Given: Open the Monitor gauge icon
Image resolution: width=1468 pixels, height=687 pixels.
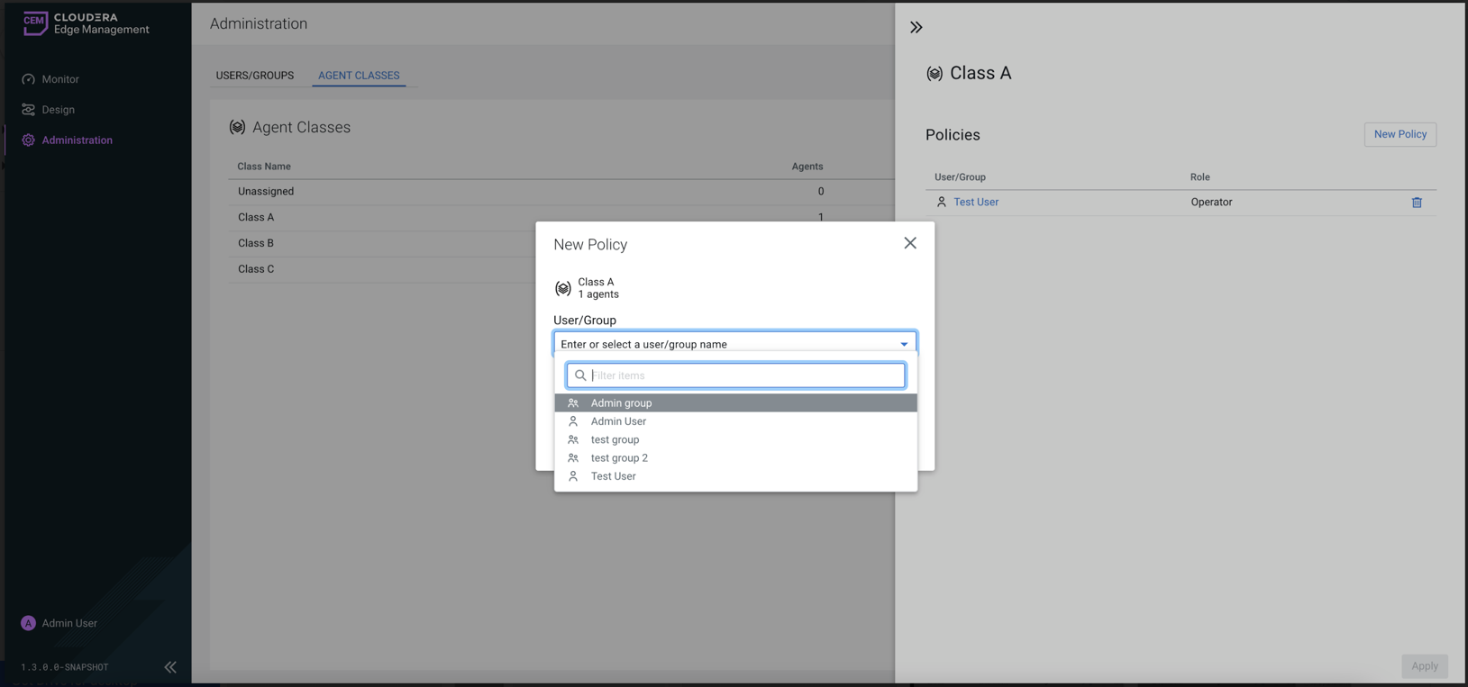Looking at the screenshot, I should pyautogui.click(x=29, y=79).
